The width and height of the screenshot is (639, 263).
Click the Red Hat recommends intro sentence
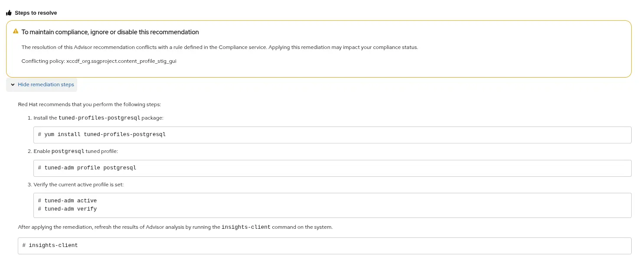tap(89, 104)
